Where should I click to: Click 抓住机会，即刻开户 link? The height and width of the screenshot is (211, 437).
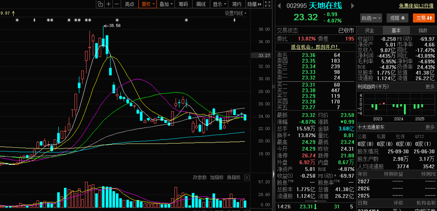click(x=315, y=47)
